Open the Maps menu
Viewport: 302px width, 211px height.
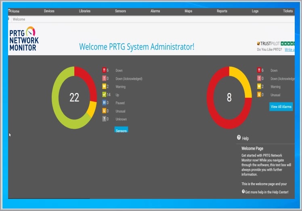tap(189, 11)
